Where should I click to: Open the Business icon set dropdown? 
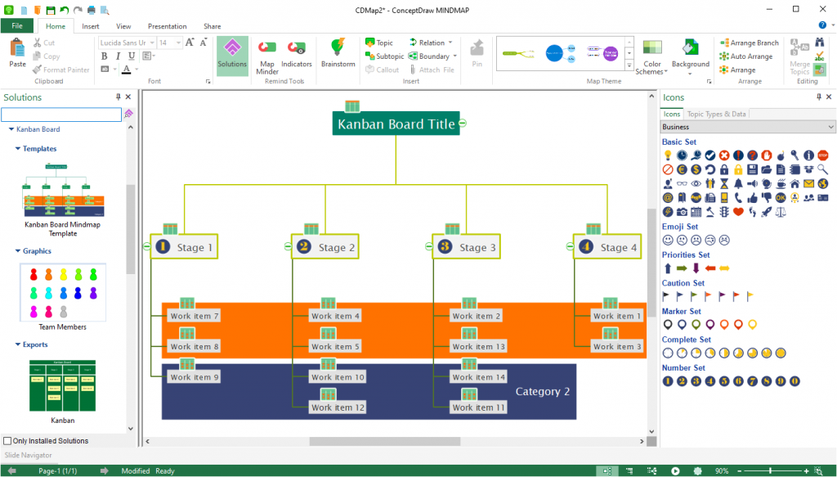pos(830,127)
